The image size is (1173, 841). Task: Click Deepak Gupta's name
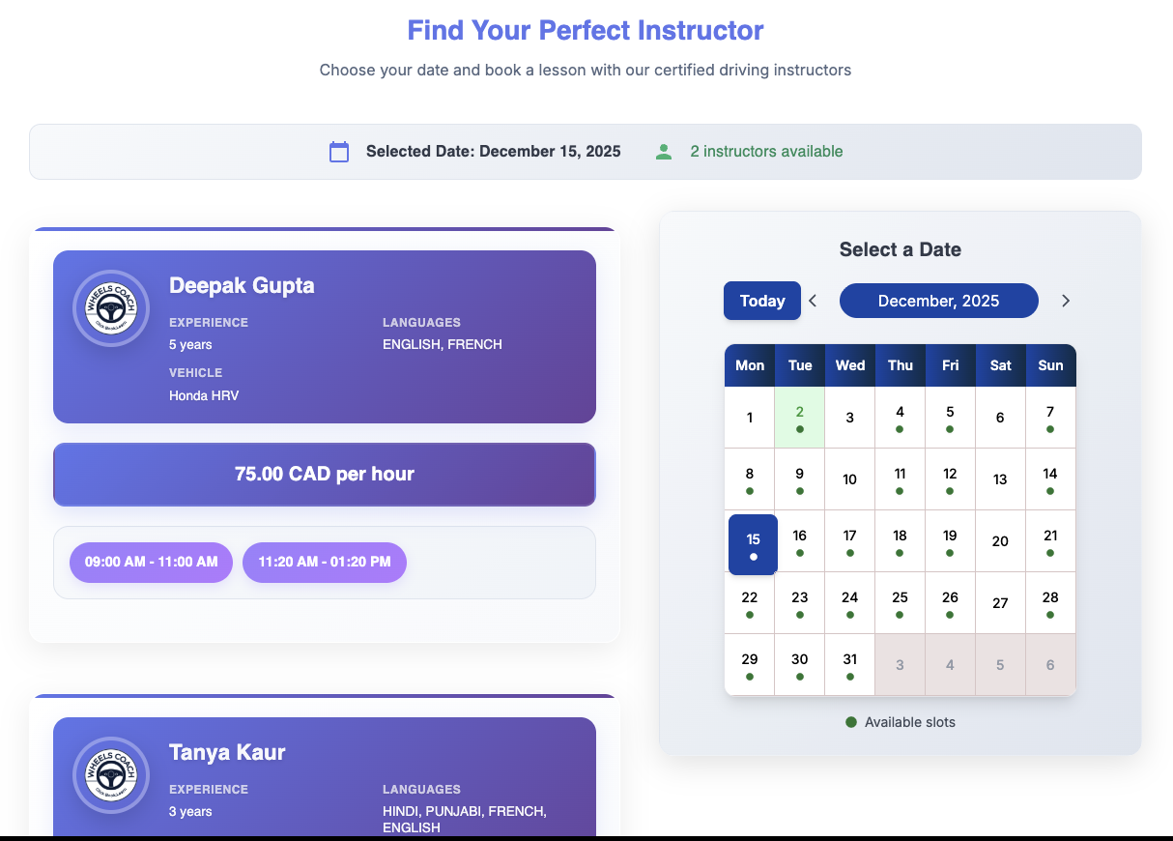click(x=242, y=285)
